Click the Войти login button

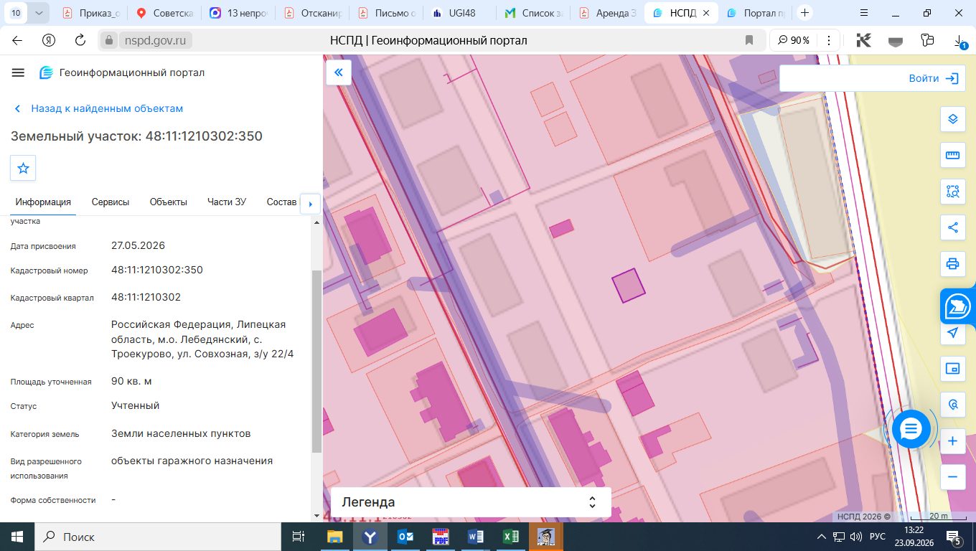(x=932, y=78)
